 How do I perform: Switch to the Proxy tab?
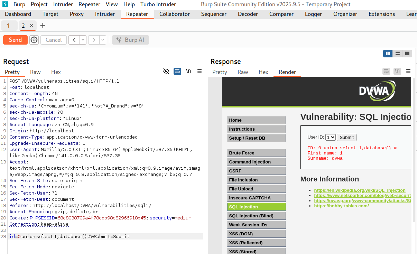click(x=77, y=14)
